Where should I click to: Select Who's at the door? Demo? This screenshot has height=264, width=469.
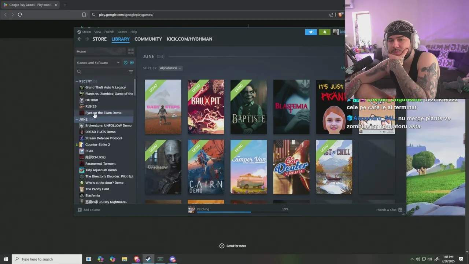click(x=104, y=183)
